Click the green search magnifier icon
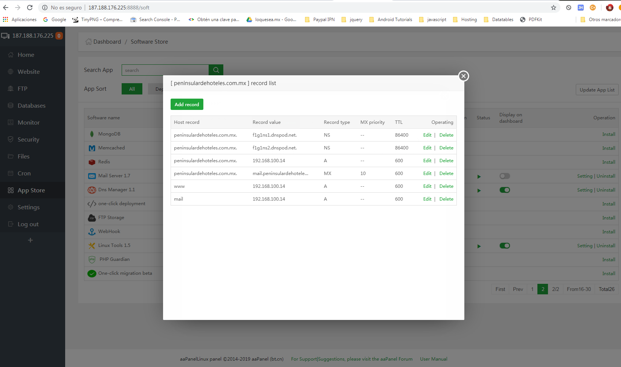Image resolution: width=621 pixels, height=367 pixels. tap(216, 70)
